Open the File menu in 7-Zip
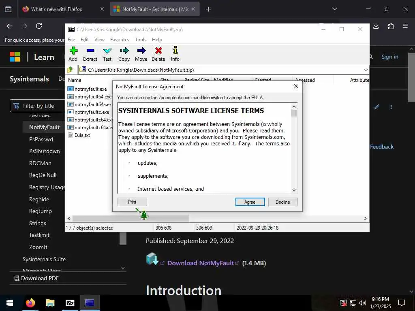 (x=71, y=39)
